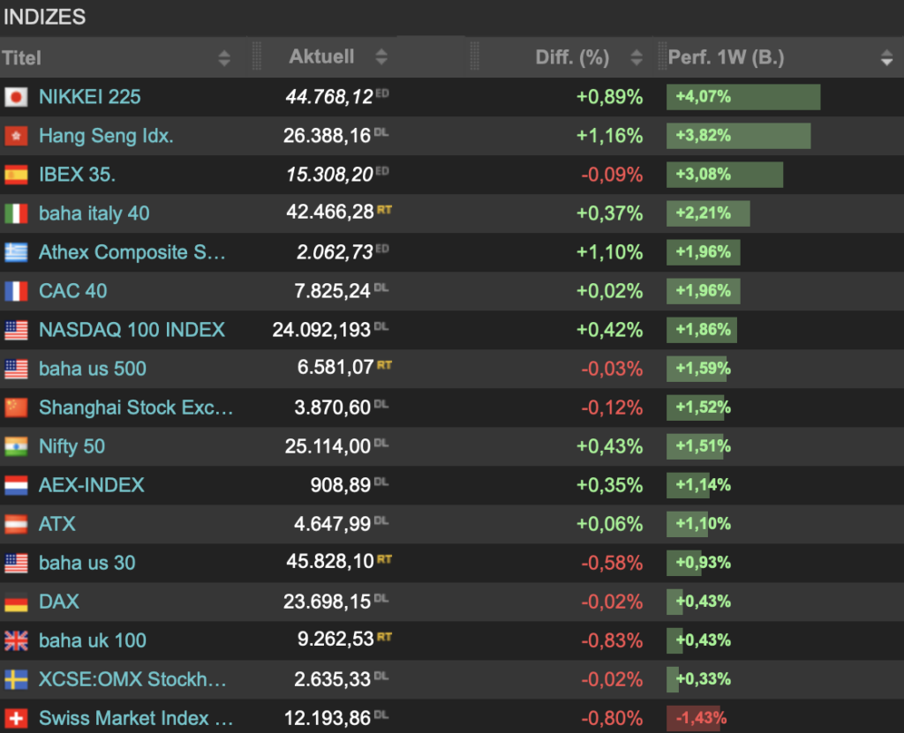
Task: Click baha uk 100 diff -0,83%
Action: click(612, 640)
